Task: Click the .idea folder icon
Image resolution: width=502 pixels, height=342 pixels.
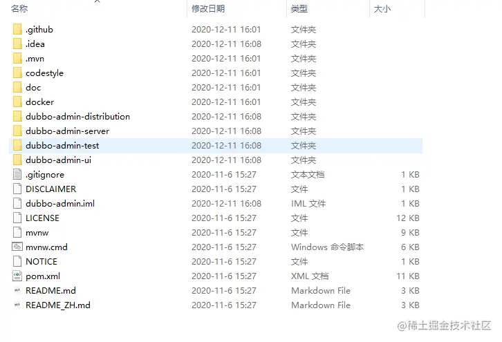Action: [17, 44]
